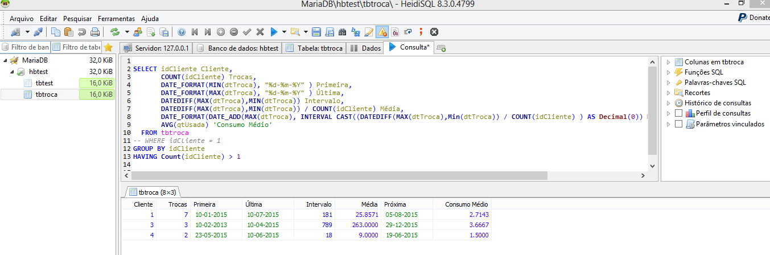Click the blue help question mark icon

(x=182, y=32)
